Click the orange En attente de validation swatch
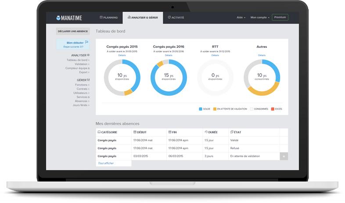This screenshot has height=203, width=345. (215, 109)
